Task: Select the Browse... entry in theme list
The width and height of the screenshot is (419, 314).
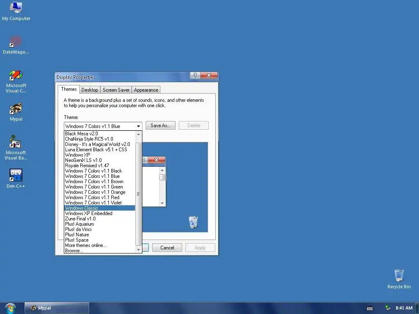Action: point(100,251)
